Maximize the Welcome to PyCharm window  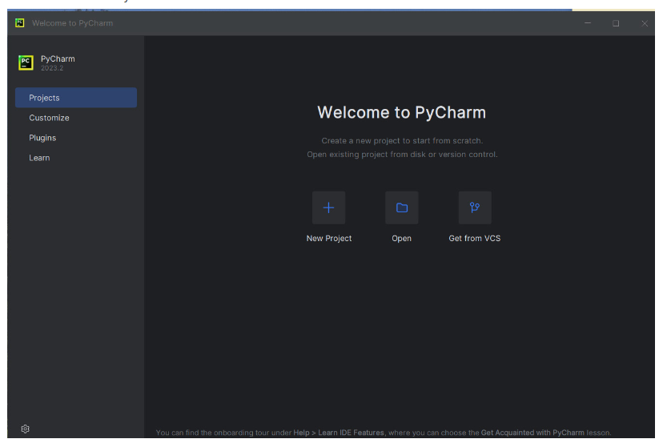point(616,23)
